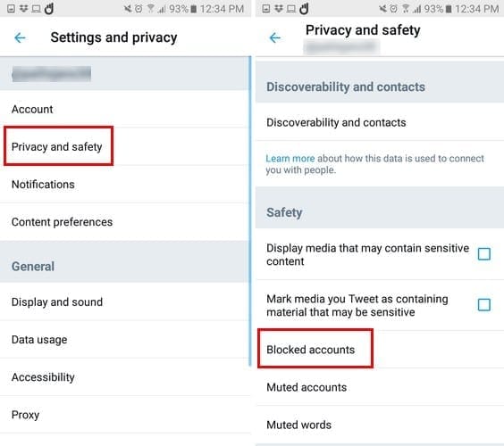504x446 pixels.
Task: Check mark media you Tweet as sensitive
Action: pyautogui.click(x=483, y=304)
